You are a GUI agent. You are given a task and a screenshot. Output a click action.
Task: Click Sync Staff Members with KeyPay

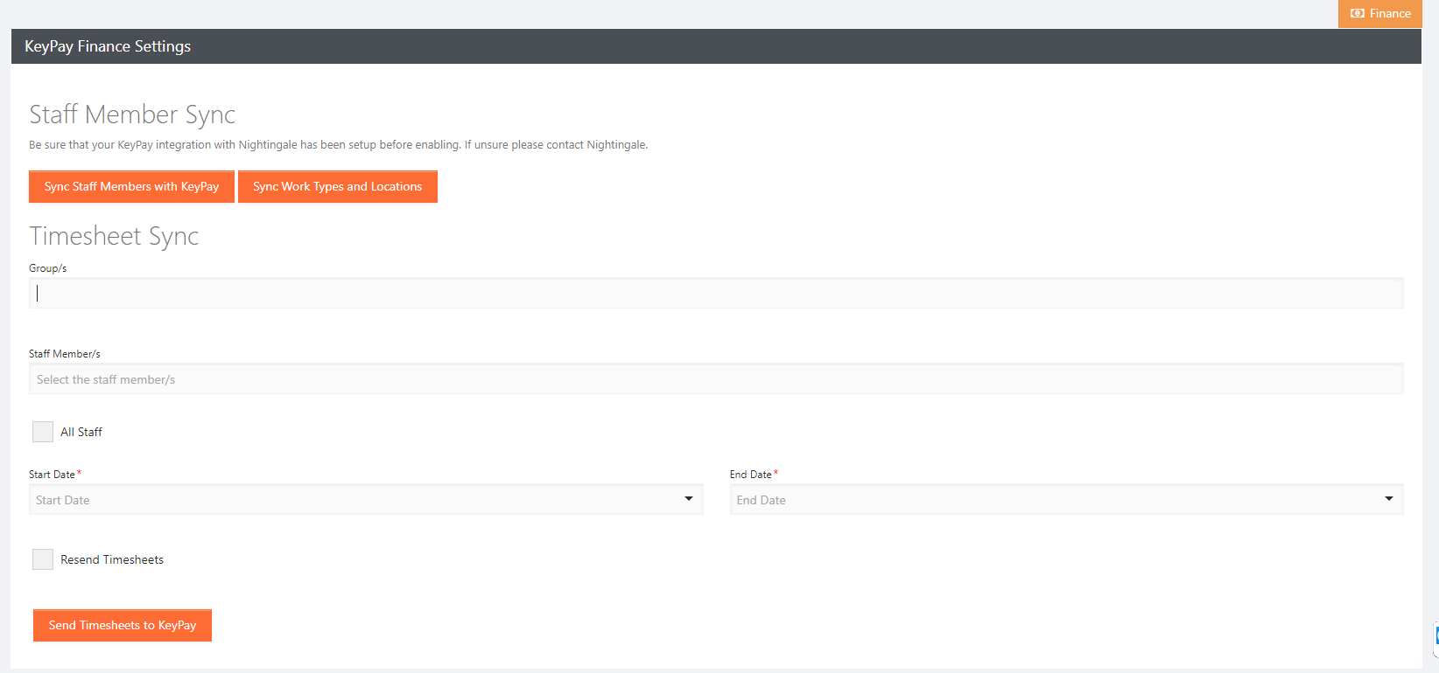131,186
